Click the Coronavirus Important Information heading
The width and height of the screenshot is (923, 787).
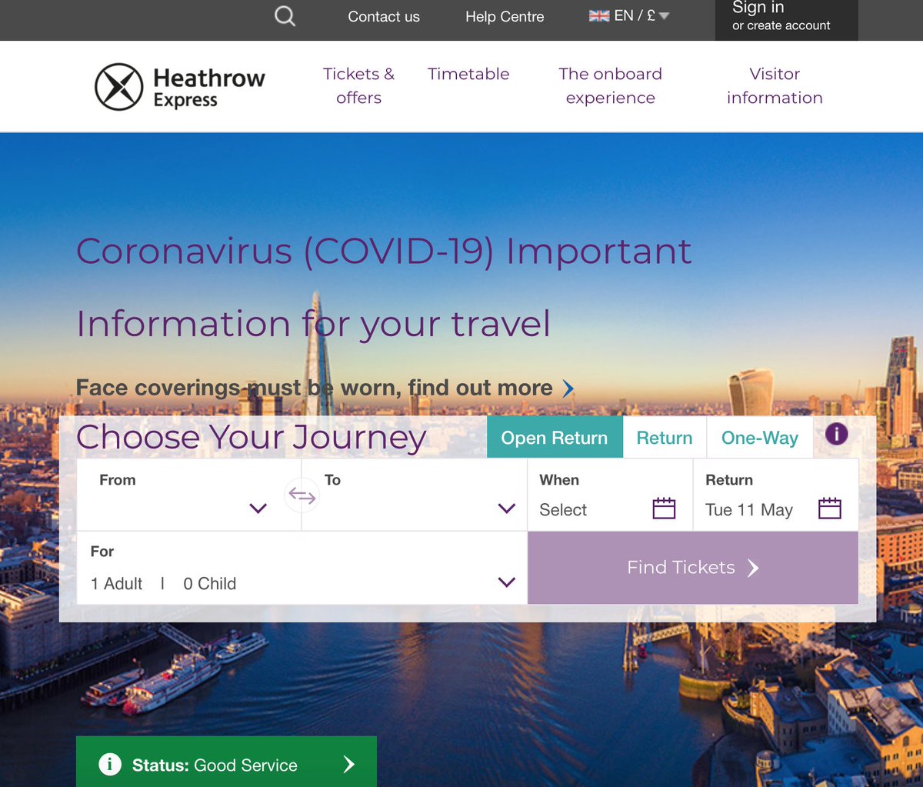pyautogui.click(x=384, y=287)
